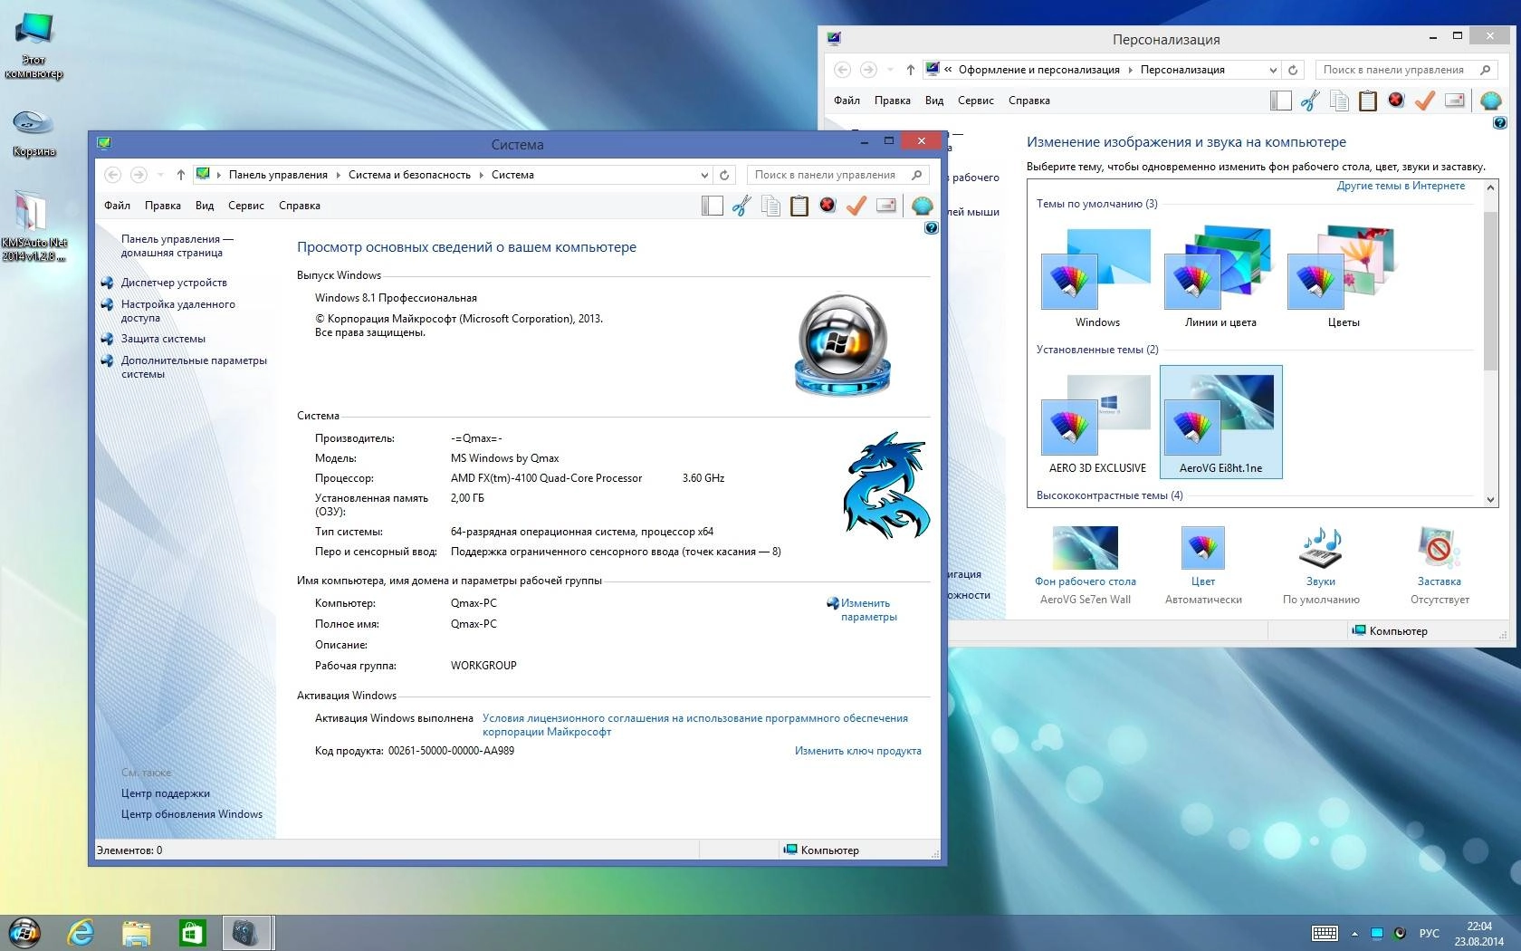Expand « previous folders in Персонализация breadcrumb
This screenshot has width=1521, height=951.
(948, 70)
